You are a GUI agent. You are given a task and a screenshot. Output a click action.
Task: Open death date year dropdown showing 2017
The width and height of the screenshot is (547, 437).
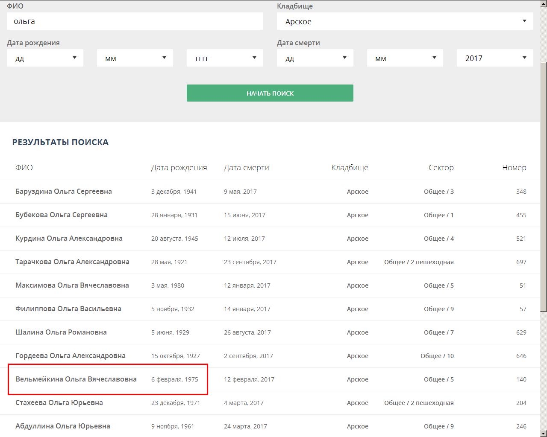[495, 58]
